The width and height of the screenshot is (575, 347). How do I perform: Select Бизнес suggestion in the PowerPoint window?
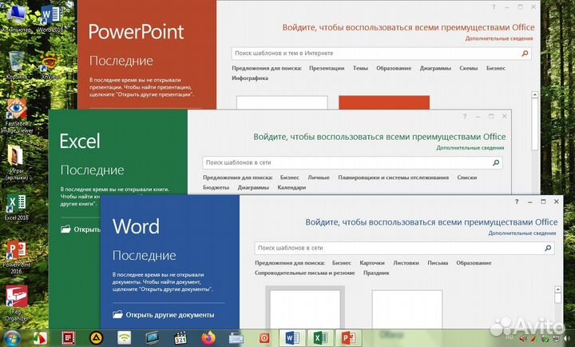tap(496, 68)
